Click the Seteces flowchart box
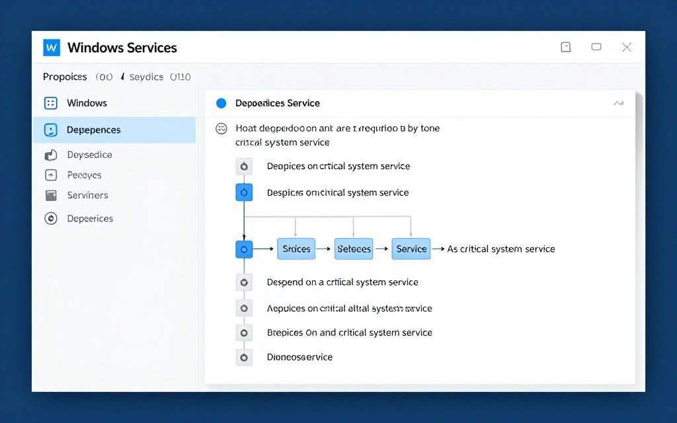Viewport: 677px width, 423px height. [x=353, y=249]
